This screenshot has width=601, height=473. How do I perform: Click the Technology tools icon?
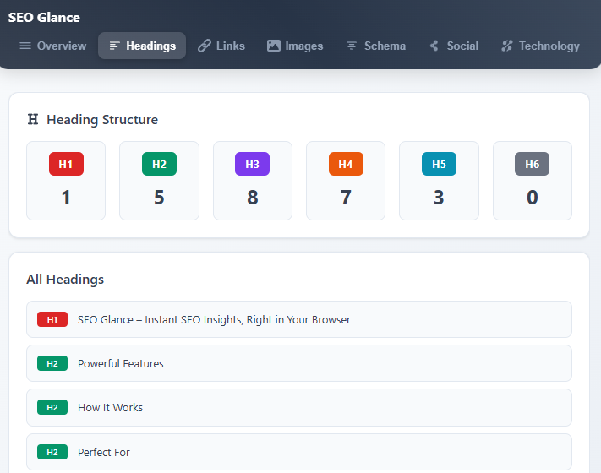506,46
